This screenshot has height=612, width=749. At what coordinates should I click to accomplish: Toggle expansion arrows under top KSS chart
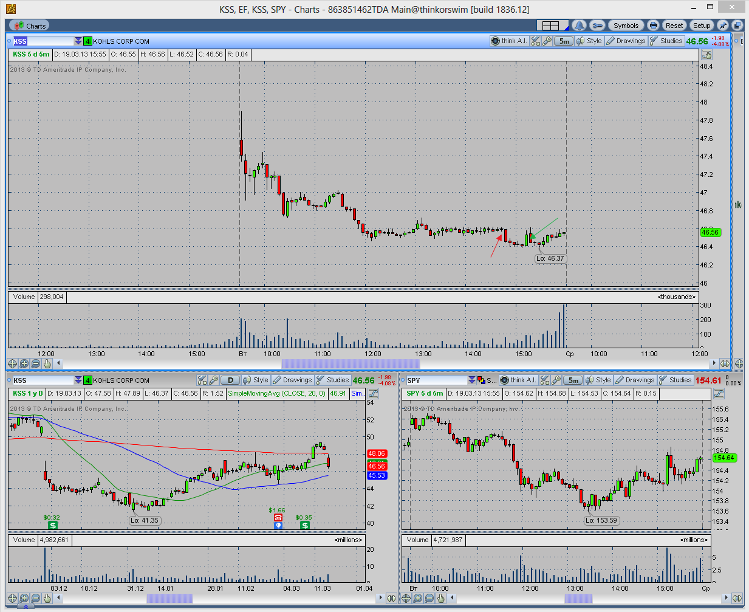[725, 363]
